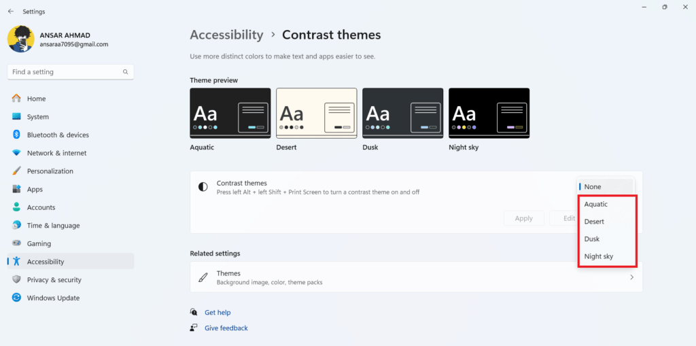Click the Give feedback icon
The height and width of the screenshot is (346, 696).
coord(194,328)
